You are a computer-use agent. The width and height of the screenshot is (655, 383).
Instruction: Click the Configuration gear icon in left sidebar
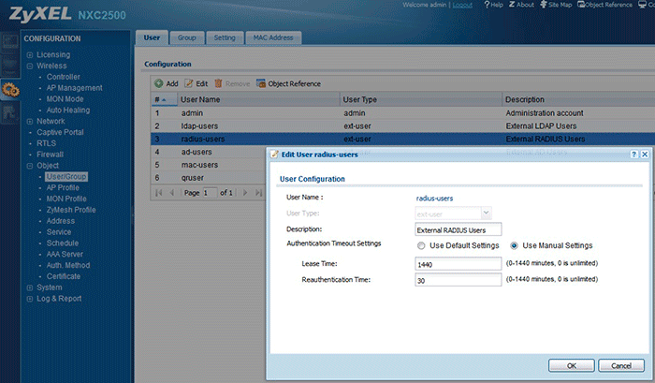pos(11,90)
